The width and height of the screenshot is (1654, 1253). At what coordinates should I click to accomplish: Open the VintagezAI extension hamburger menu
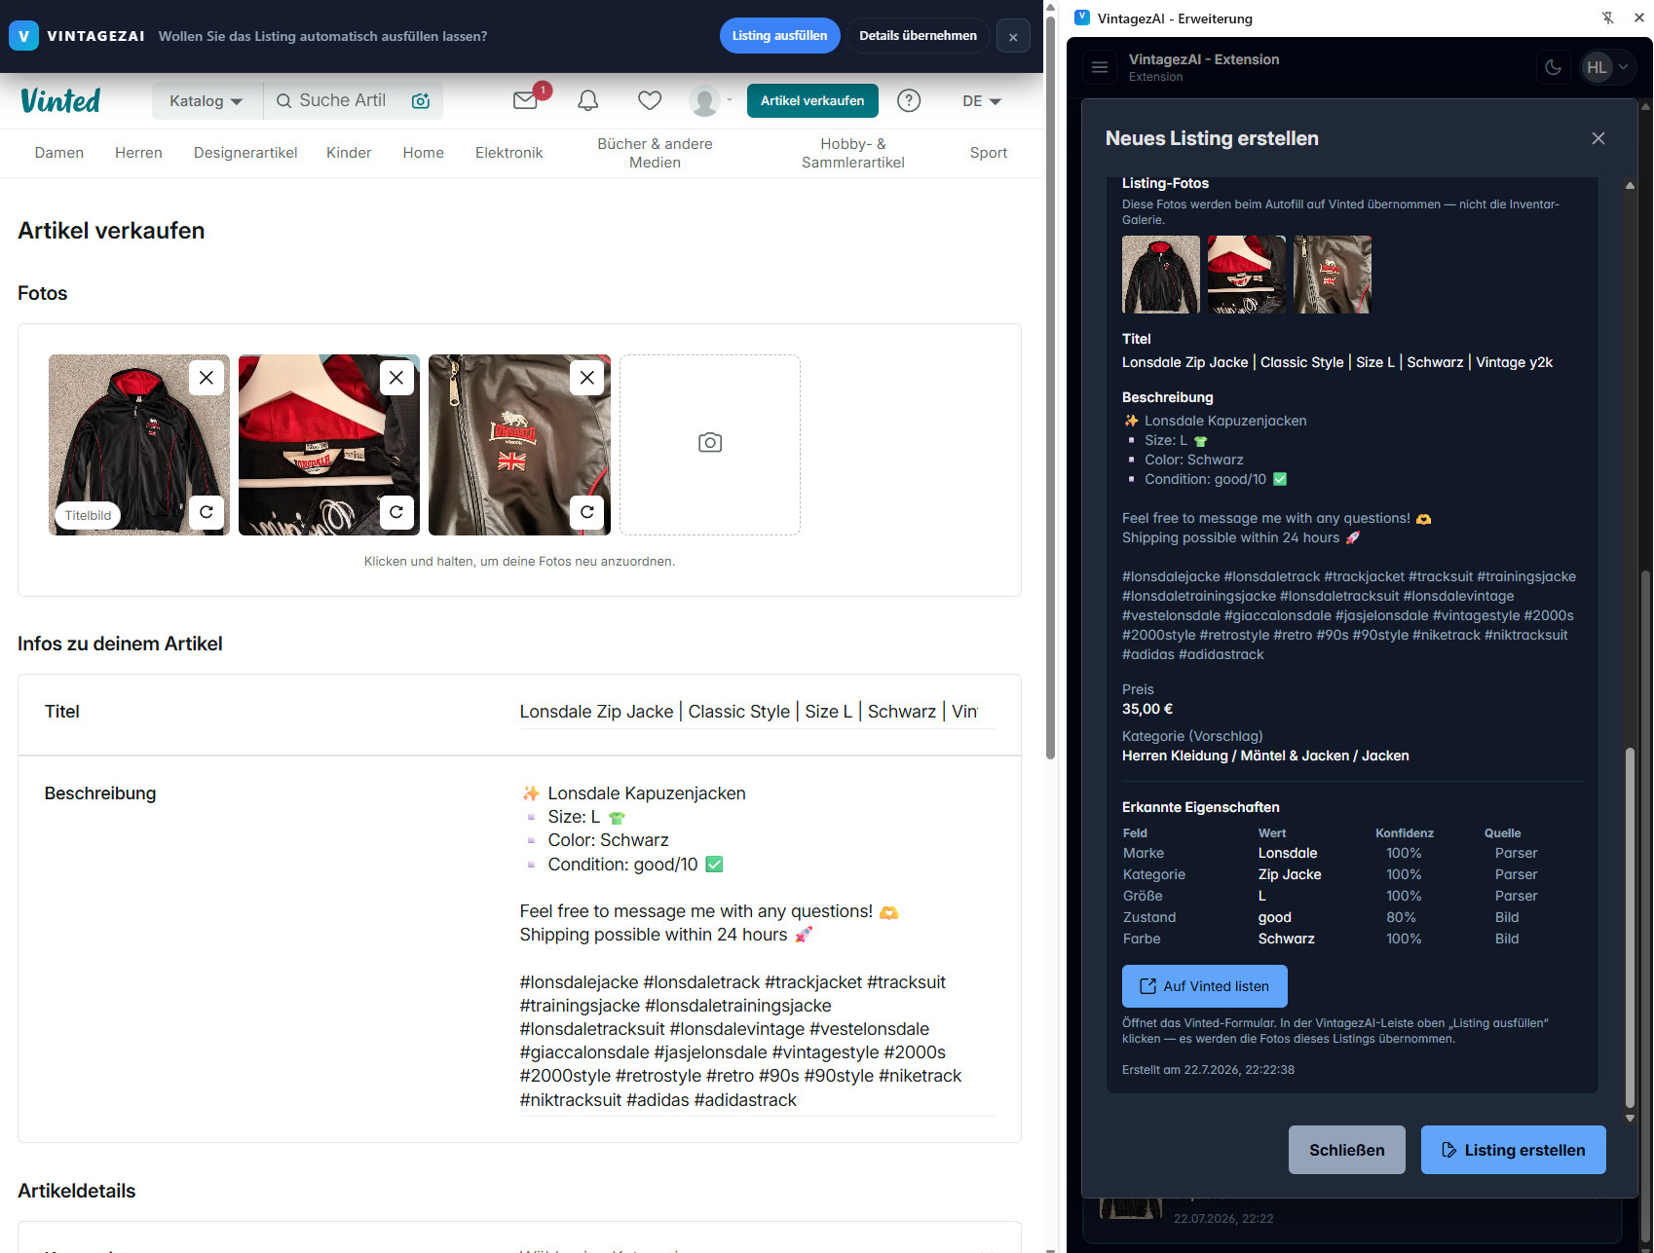coord(1100,67)
